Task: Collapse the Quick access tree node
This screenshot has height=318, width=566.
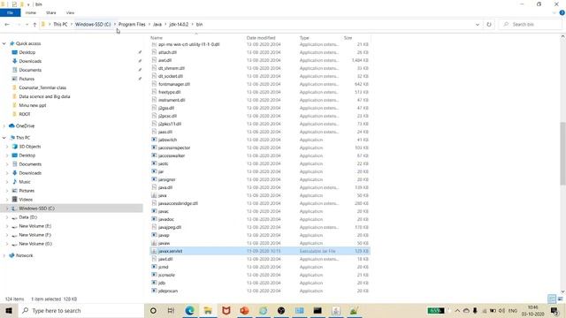Action: point(4,43)
